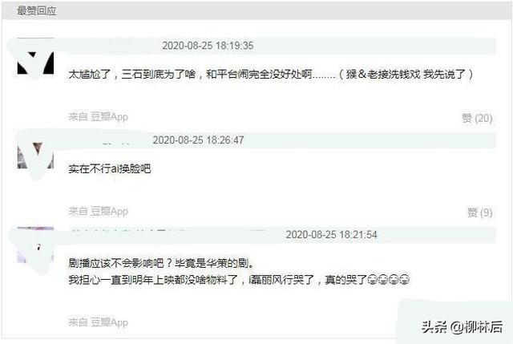Click the comment text starting 太尴尬了
The width and height of the screenshot is (513, 344).
pos(271,75)
